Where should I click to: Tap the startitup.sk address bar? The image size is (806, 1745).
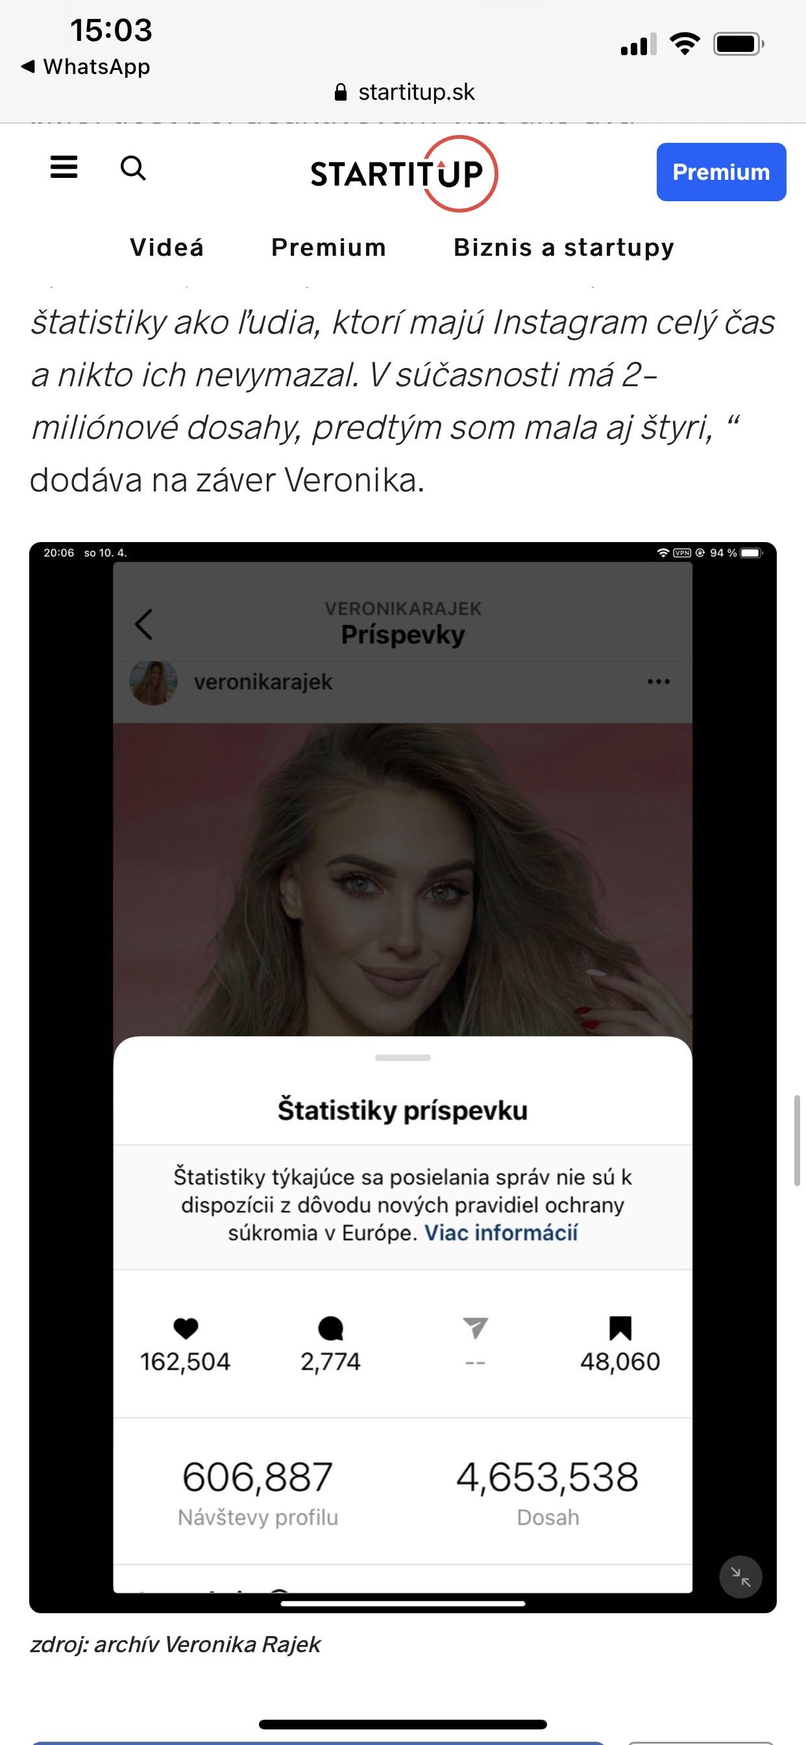[404, 92]
